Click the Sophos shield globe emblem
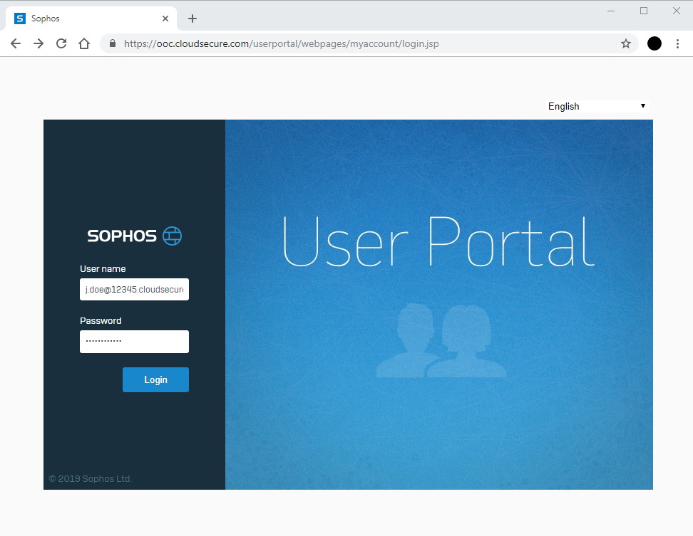The width and height of the screenshot is (693, 536). click(173, 236)
